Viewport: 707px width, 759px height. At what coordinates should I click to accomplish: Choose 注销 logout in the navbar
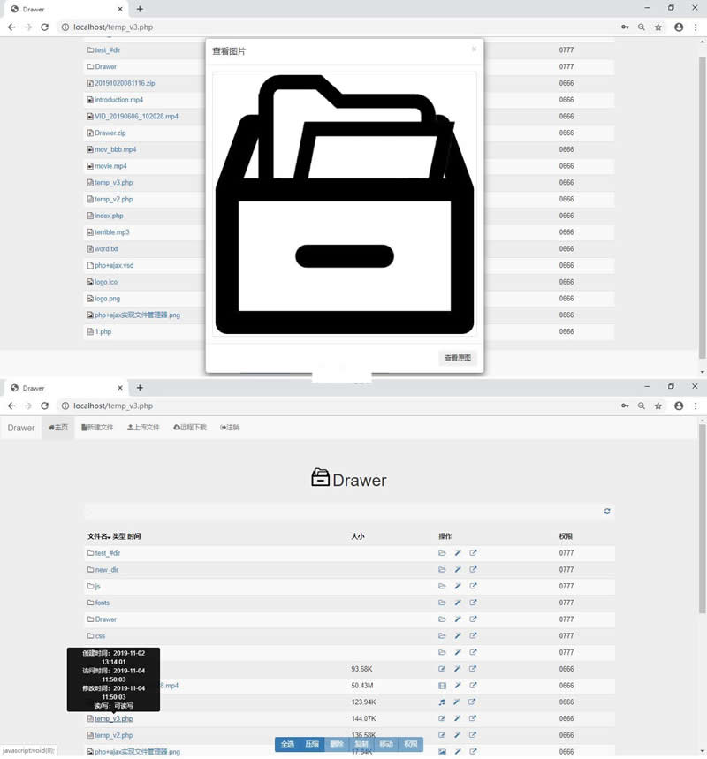pyautogui.click(x=230, y=428)
